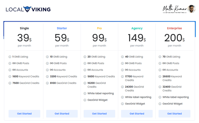Viewport: 199px width, 123px height.
Task: Click Get Started under Single plan
Action: coord(24,114)
